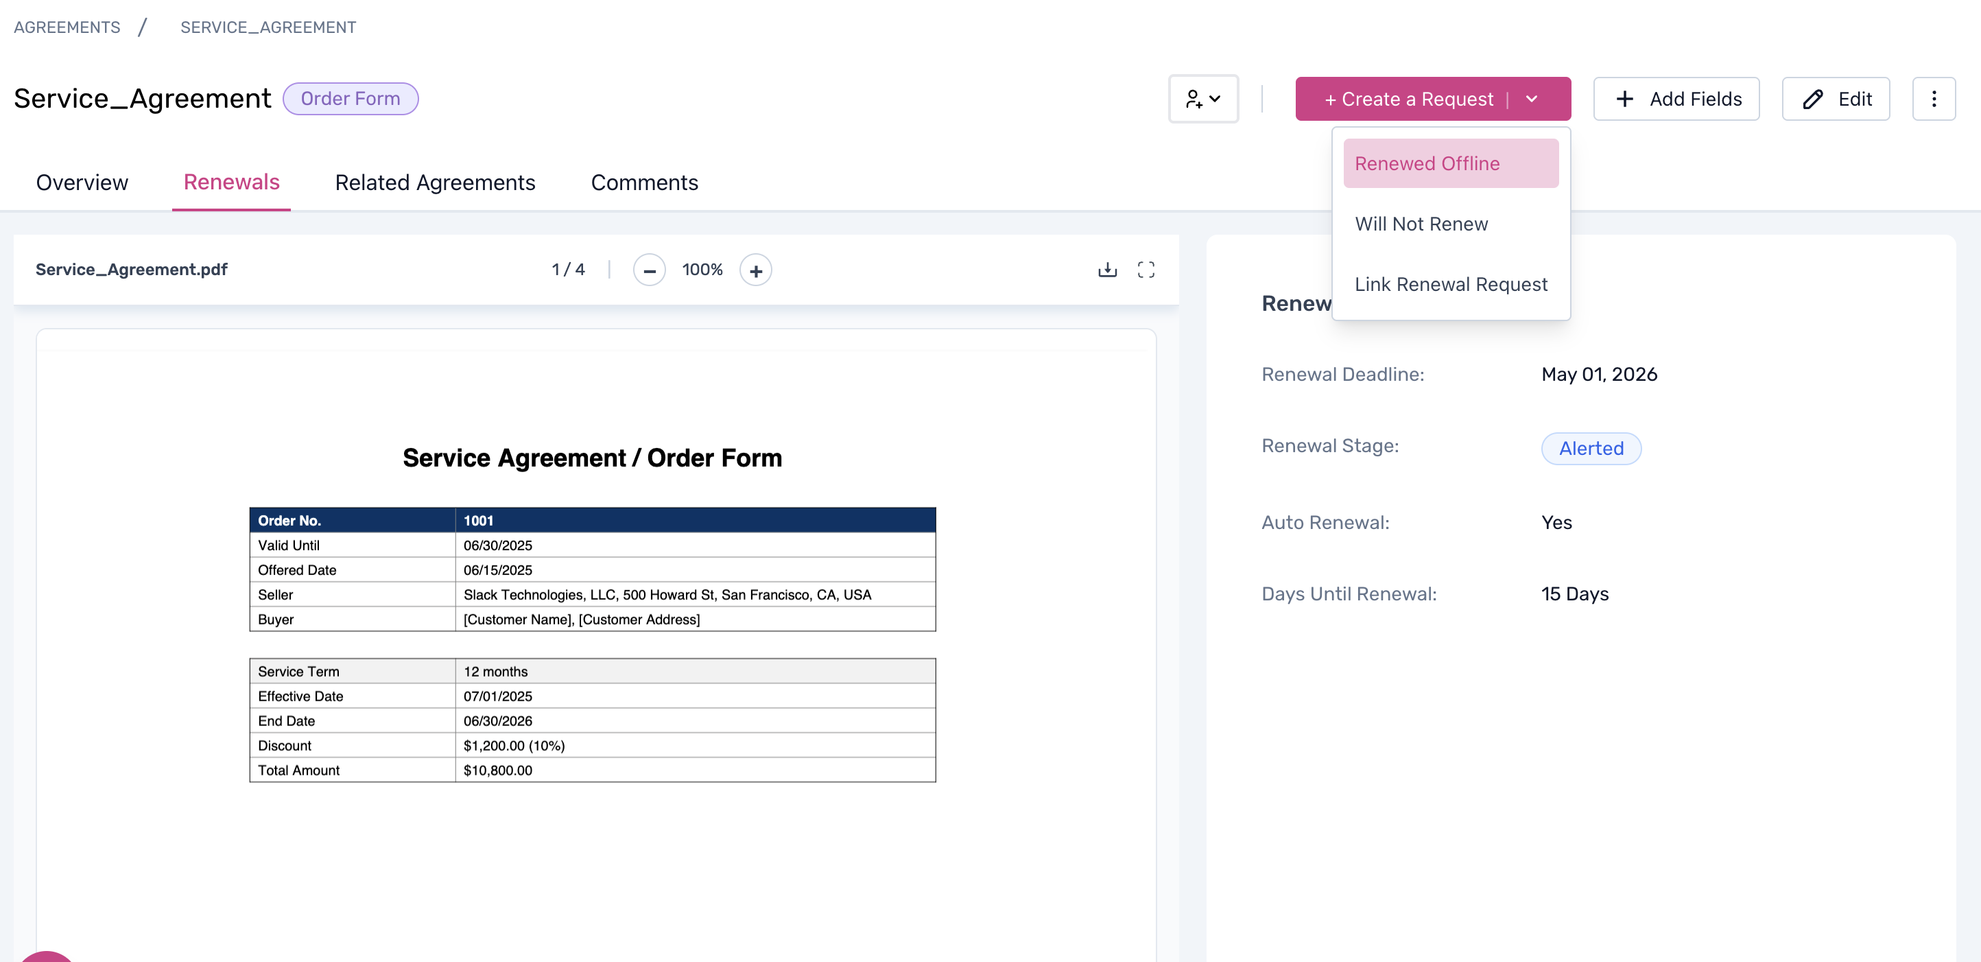The image size is (1981, 962).
Task: Click the AGREEMENTS breadcrumb link
Action: [67, 27]
